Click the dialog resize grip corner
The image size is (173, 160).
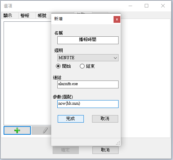click(118, 143)
